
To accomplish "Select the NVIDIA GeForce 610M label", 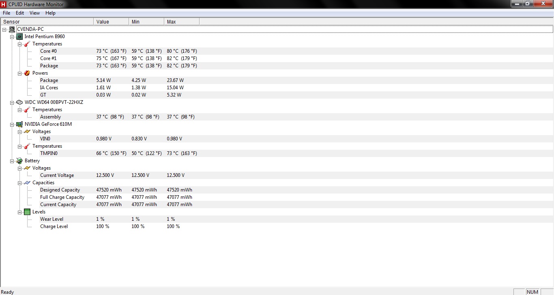I will (48, 124).
